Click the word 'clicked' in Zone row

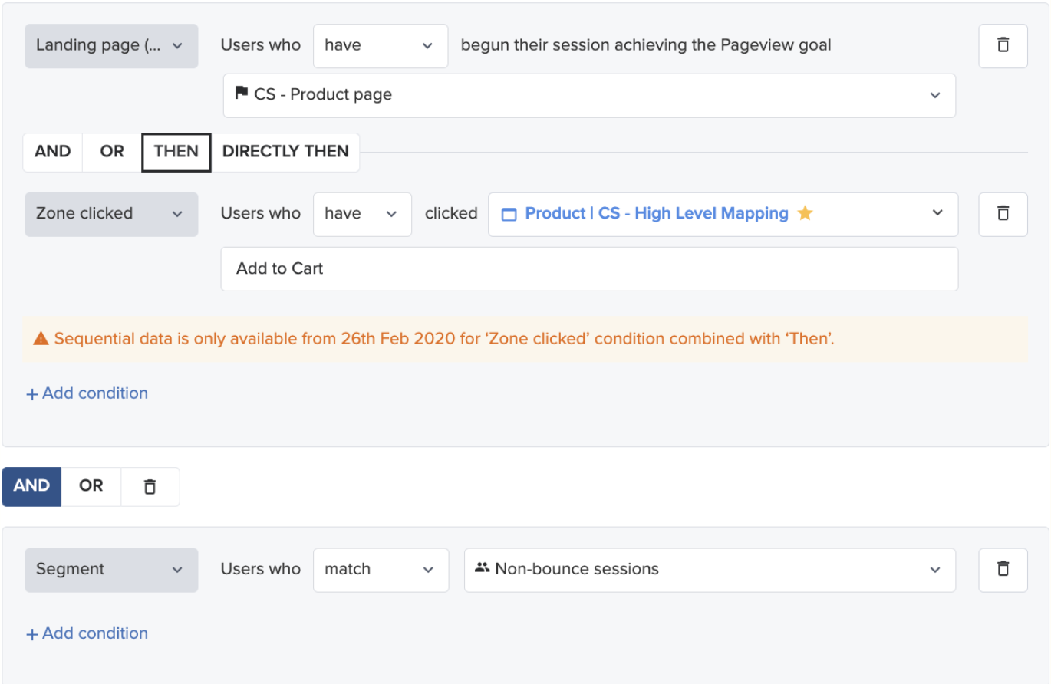tap(451, 213)
